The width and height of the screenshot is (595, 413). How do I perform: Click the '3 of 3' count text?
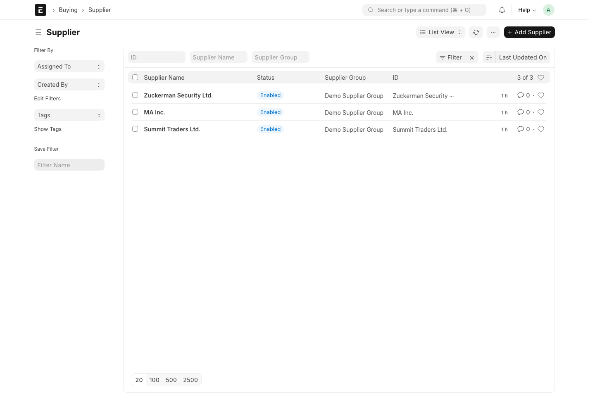(525, 78)
